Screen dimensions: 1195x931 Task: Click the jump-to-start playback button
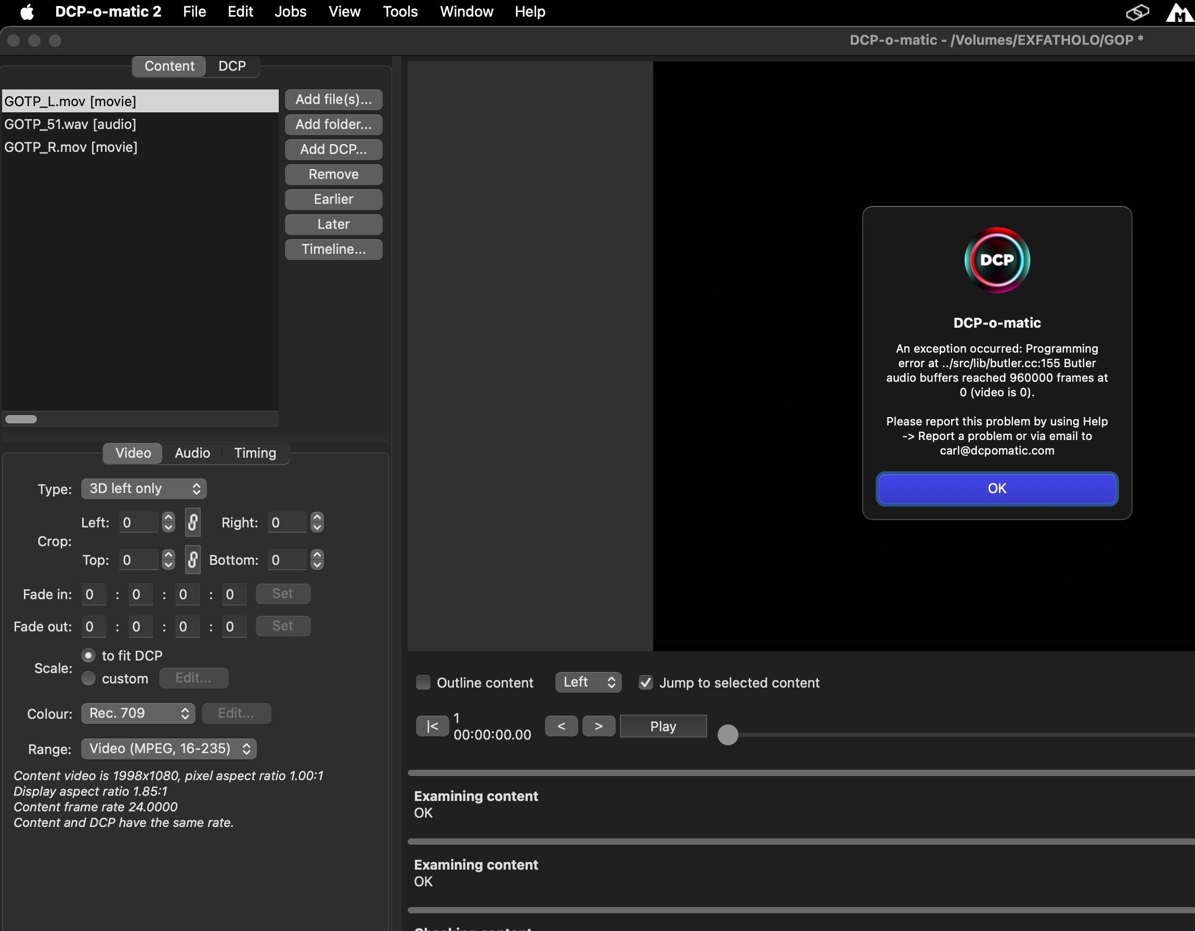tap(432, 726)
